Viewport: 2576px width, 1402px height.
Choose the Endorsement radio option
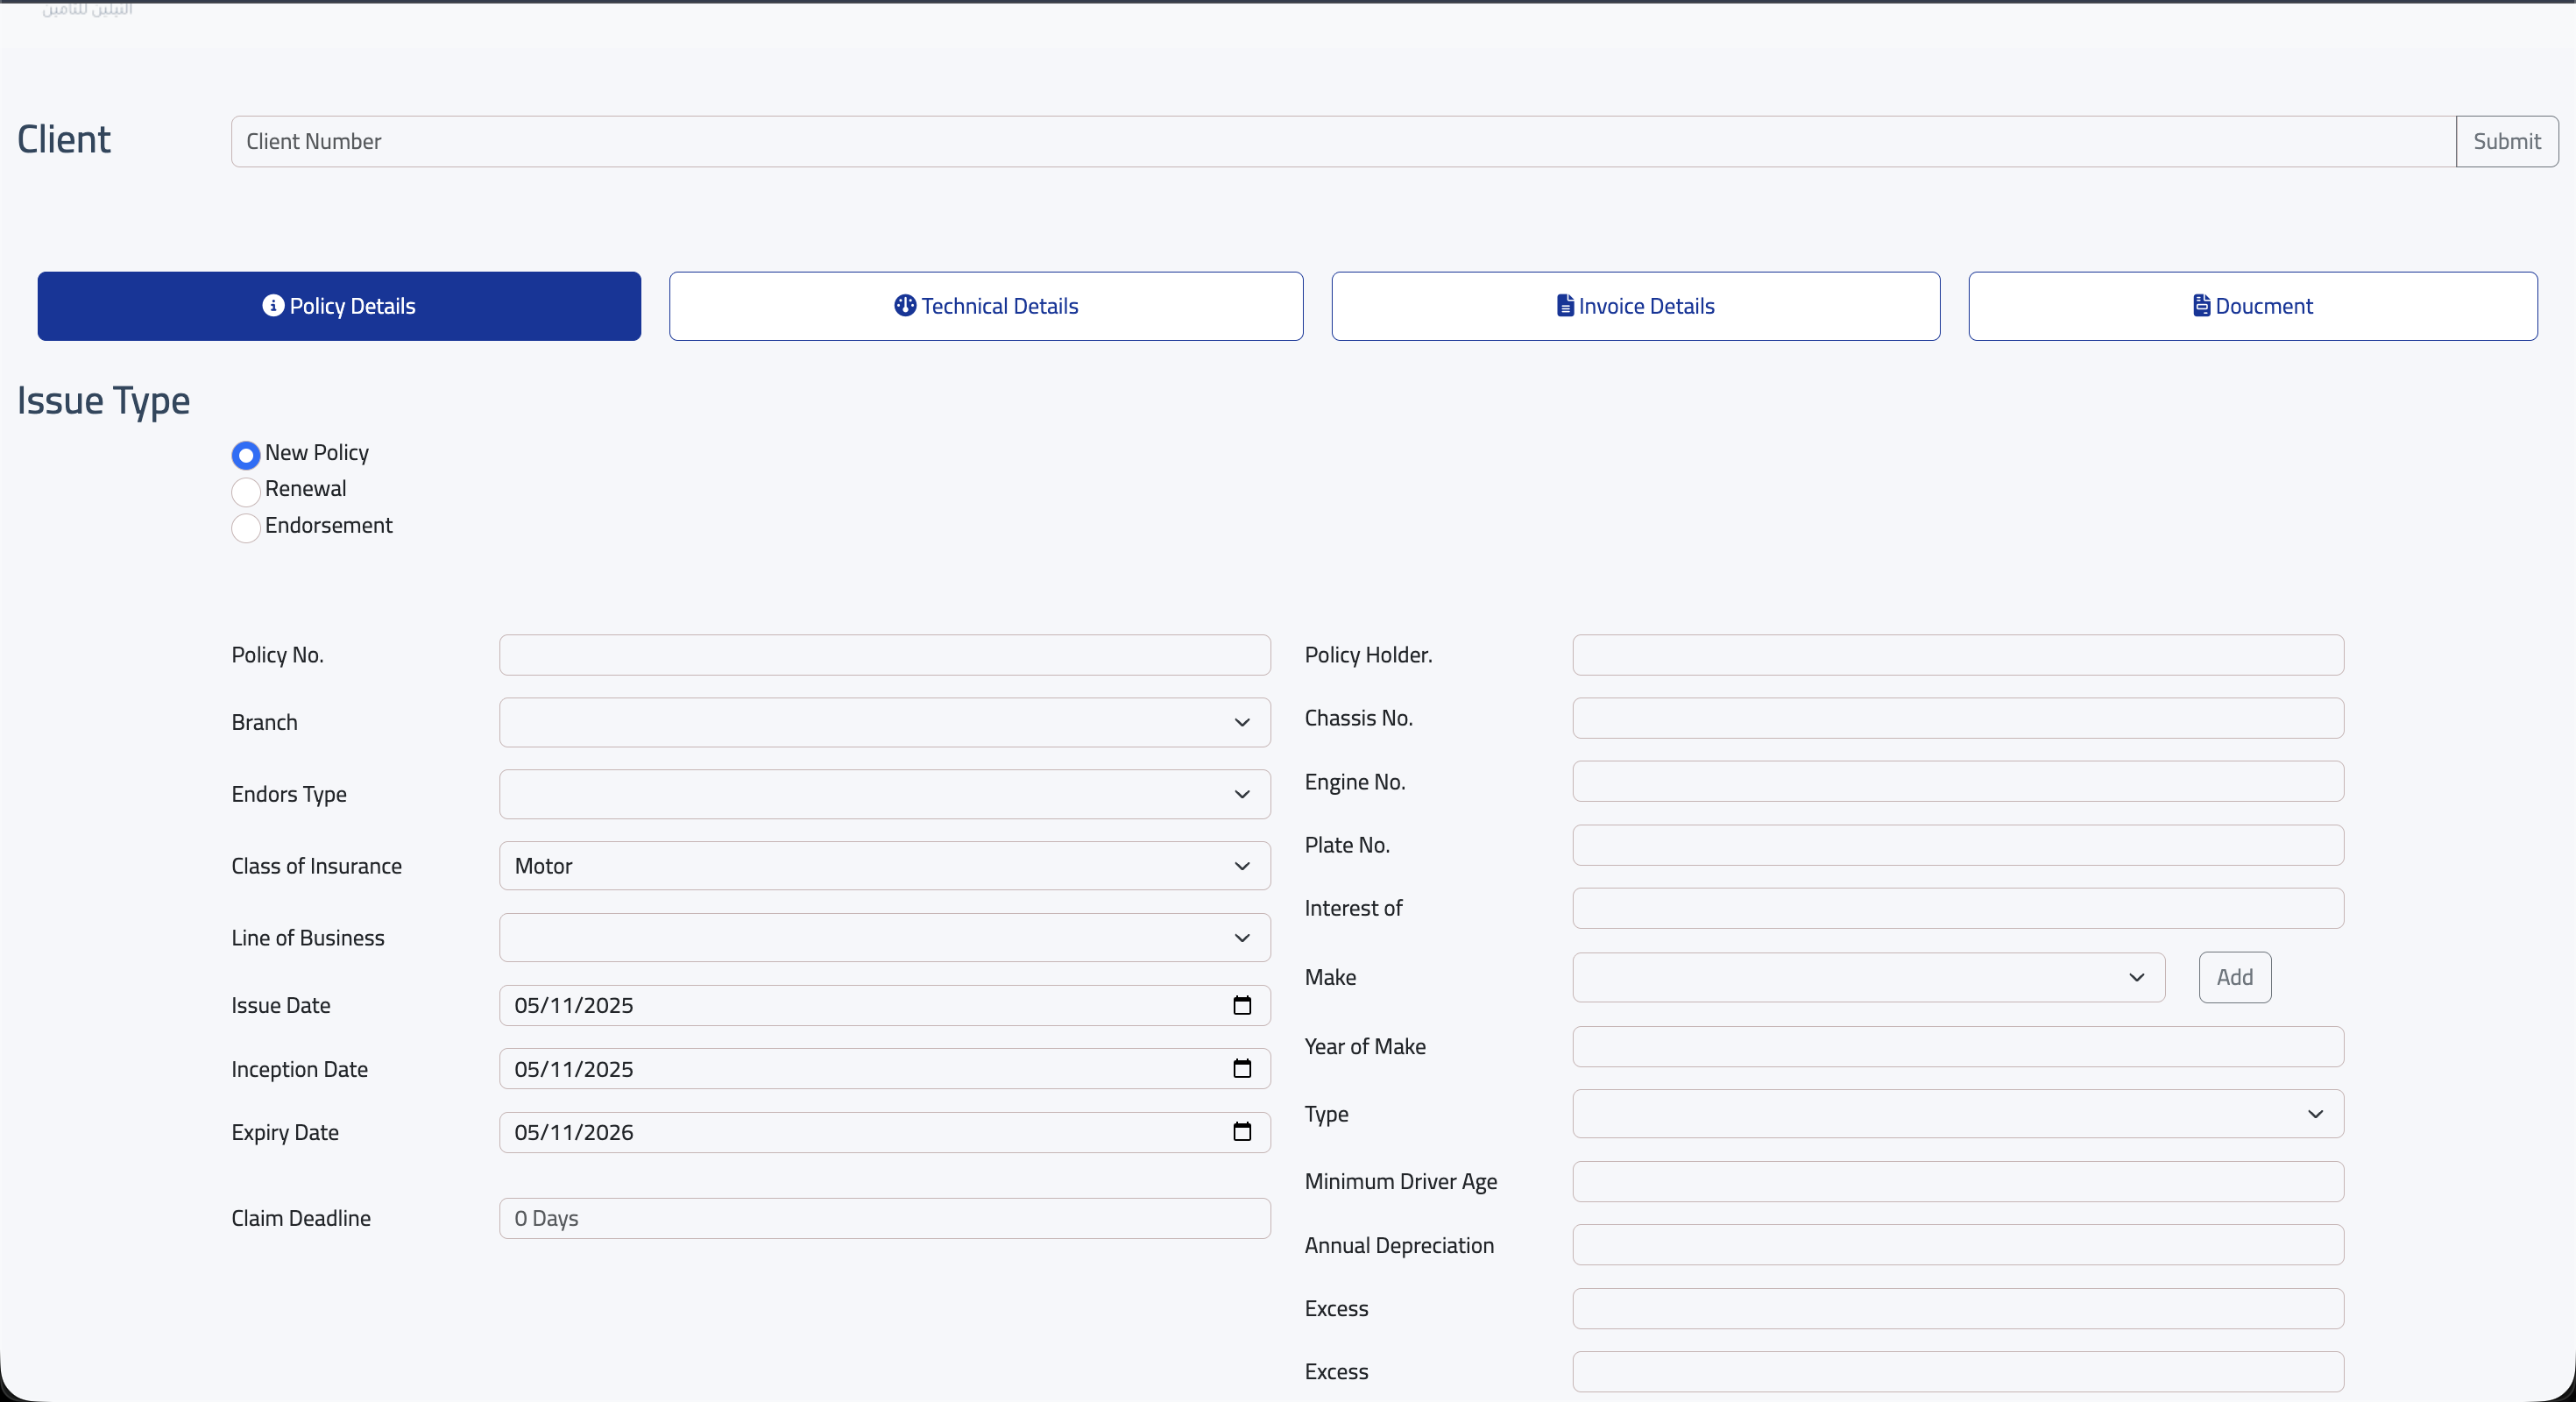246,528
